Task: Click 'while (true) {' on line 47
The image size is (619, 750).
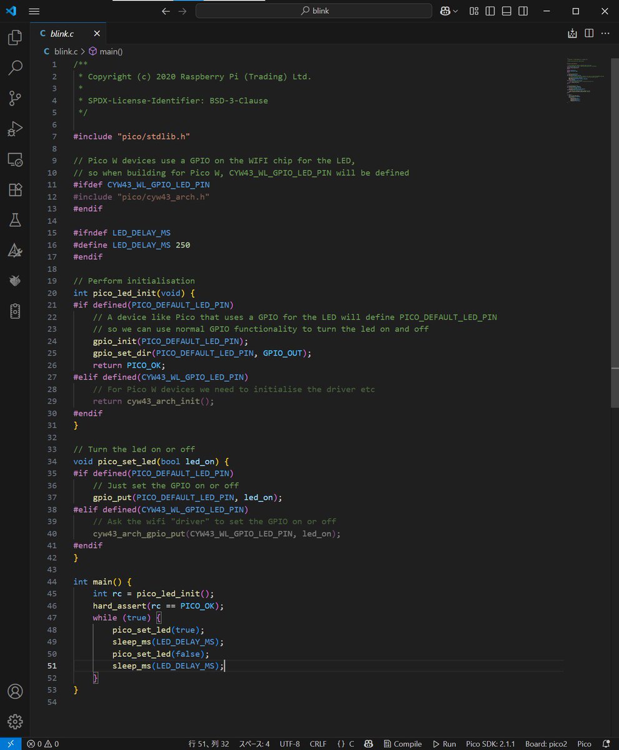Action: [127, 617]
